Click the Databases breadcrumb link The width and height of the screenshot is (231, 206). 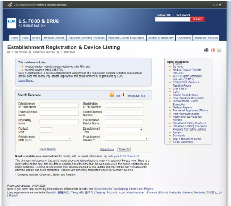tap(68, 52)
